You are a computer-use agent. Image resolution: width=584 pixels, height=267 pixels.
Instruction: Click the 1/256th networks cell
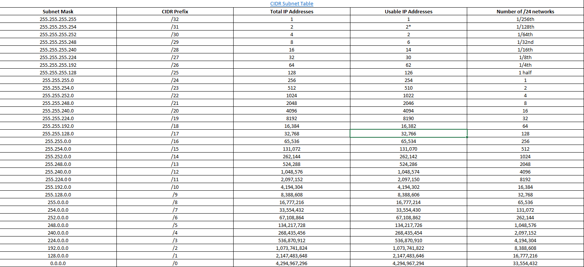[525, 19]
